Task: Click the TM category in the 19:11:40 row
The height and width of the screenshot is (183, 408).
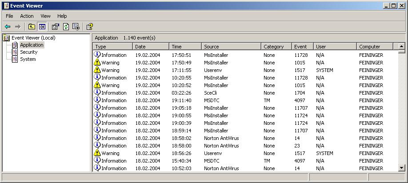Action: pos(267,100)
